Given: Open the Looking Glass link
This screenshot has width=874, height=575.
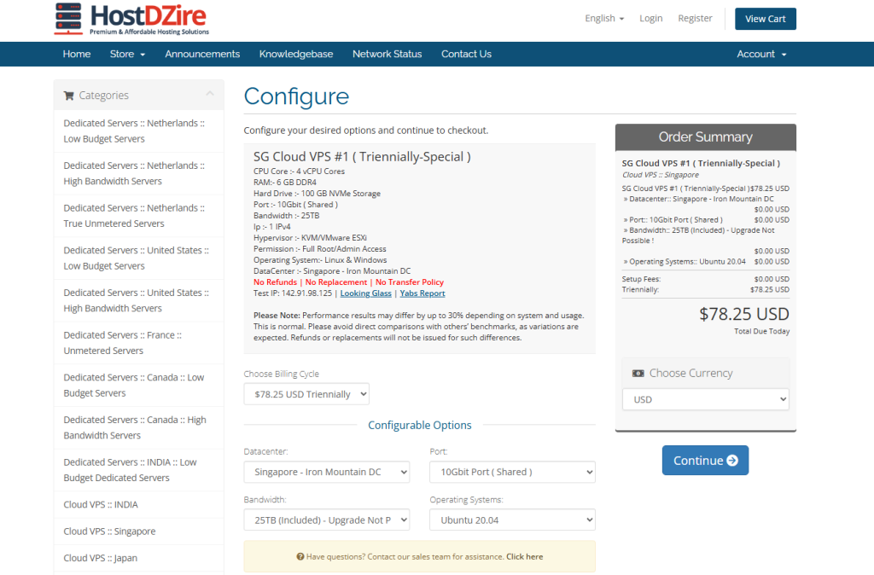Looking at the screenshot, I should (365, 293).
